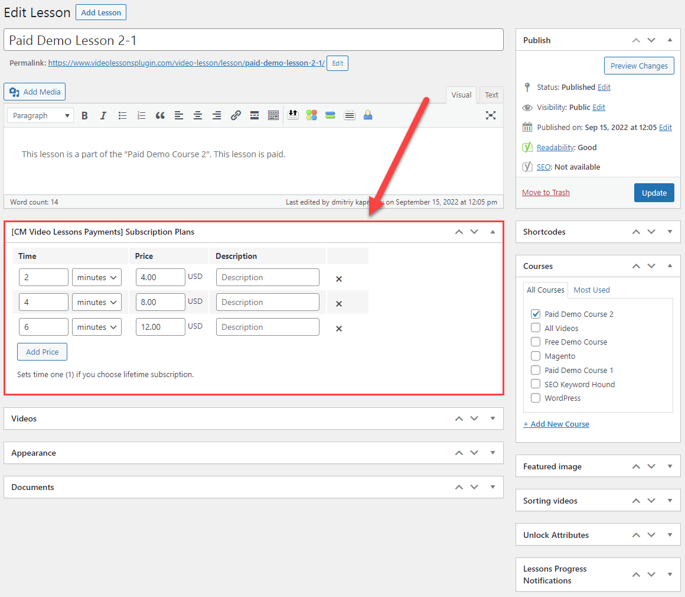Click Edit button next to the permalink
Image resolution: width=685 pixels, height=597 pixels.
click(x=337, y=63)
